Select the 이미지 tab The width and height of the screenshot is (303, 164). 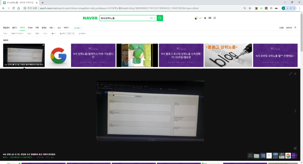(x=22, y=28)
